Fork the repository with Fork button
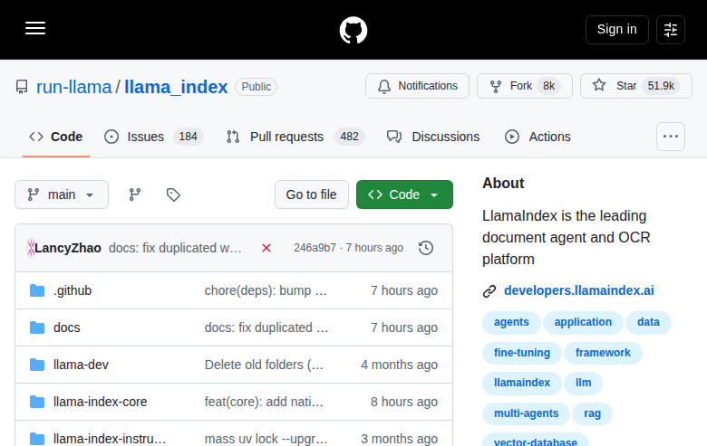This screenshot has width=707, height=446. coord(525,86)
